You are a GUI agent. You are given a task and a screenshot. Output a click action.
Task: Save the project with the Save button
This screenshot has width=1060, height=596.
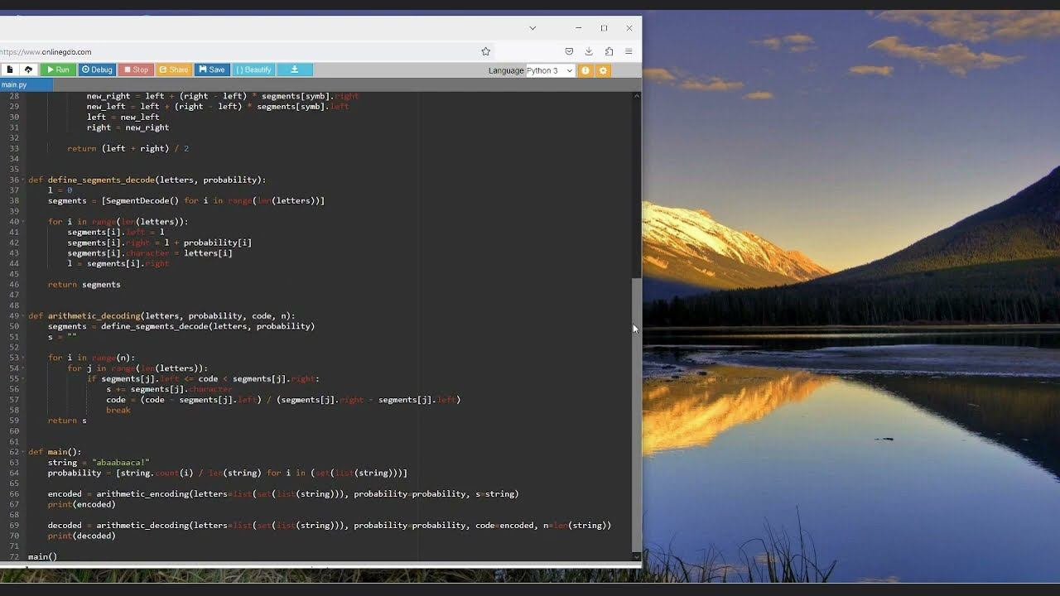[x=212, y=70]
